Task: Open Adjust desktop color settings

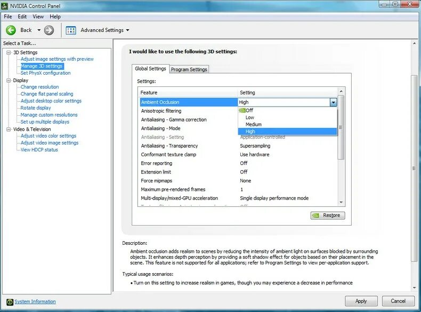Action: click(51, 101)
